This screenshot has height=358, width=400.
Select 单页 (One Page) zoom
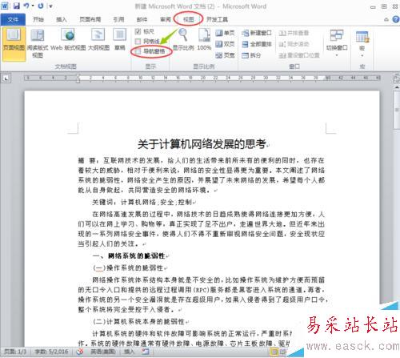tap(225, 33)
